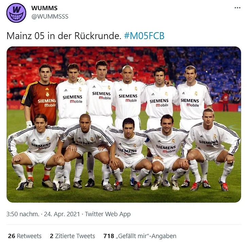This screenshot has width=248, height=242.
Task: Open the Twitter Web App source link
Action: click(x=108, y=214)
